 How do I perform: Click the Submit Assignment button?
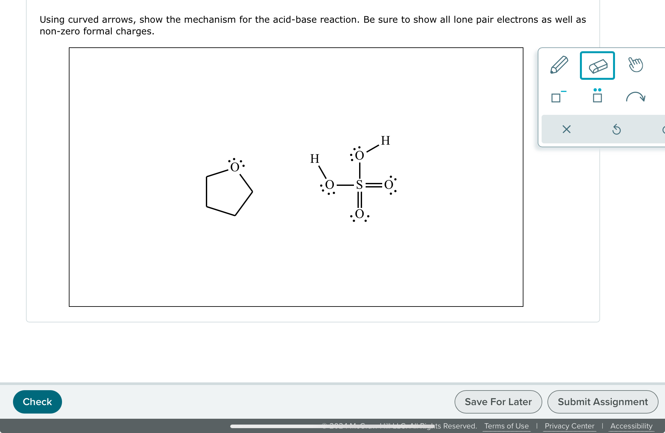(603, 402)
